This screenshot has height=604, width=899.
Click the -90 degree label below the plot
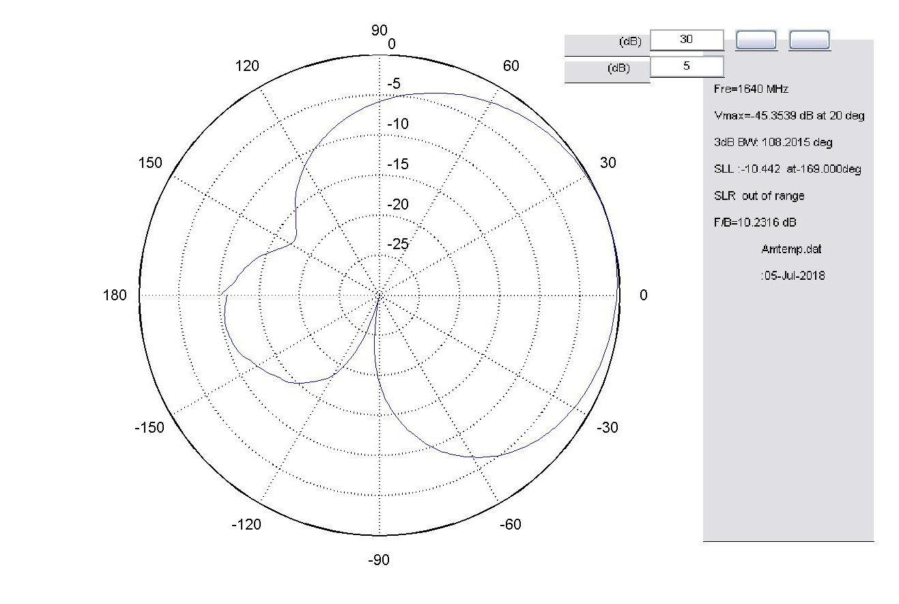pos(379,560)
